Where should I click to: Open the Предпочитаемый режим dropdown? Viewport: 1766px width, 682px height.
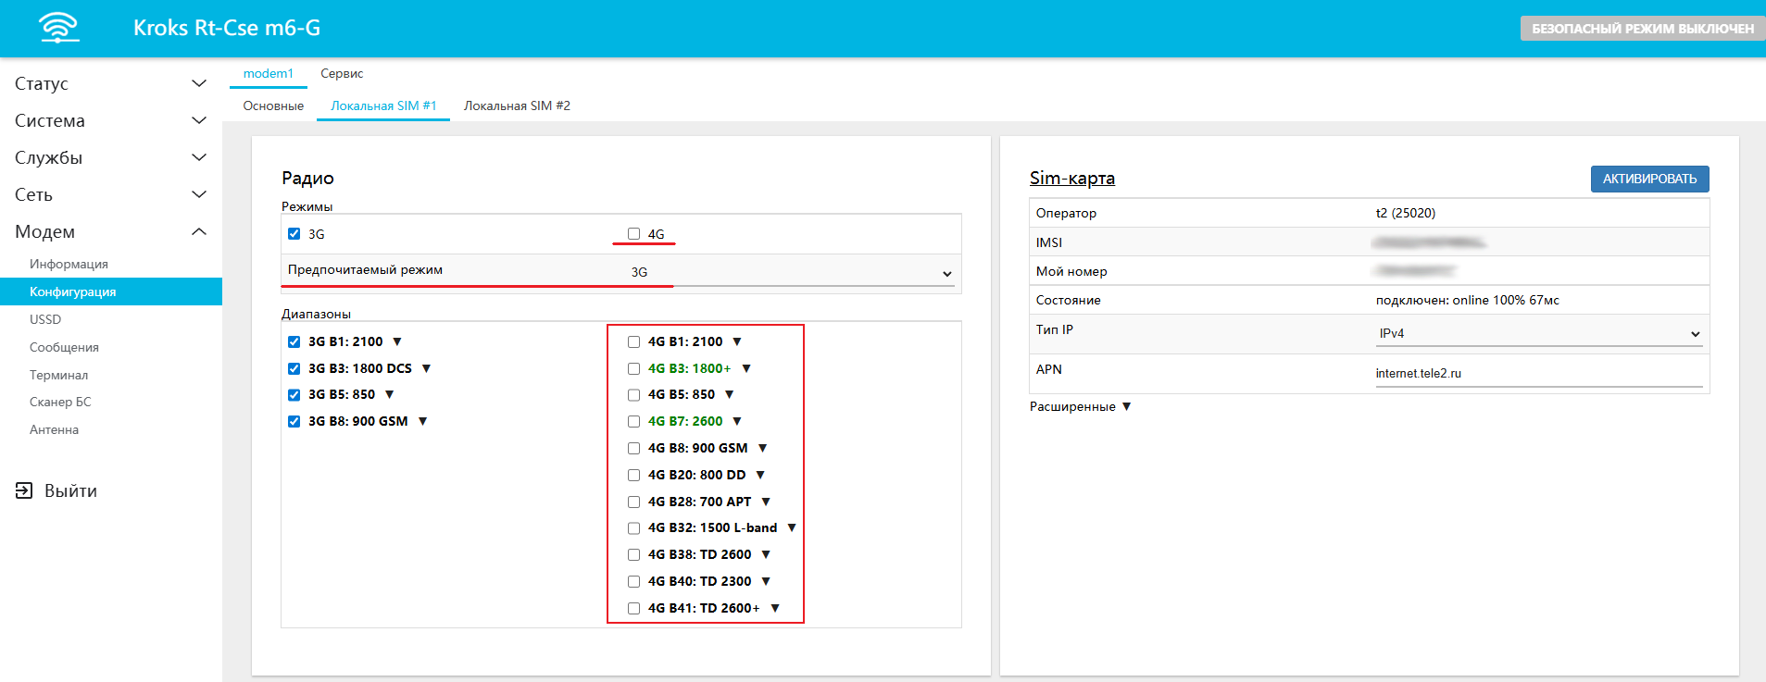791,273
